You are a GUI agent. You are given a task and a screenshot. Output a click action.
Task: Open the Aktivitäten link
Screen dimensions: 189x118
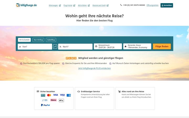pyautogui.click(x=82, y=6)
